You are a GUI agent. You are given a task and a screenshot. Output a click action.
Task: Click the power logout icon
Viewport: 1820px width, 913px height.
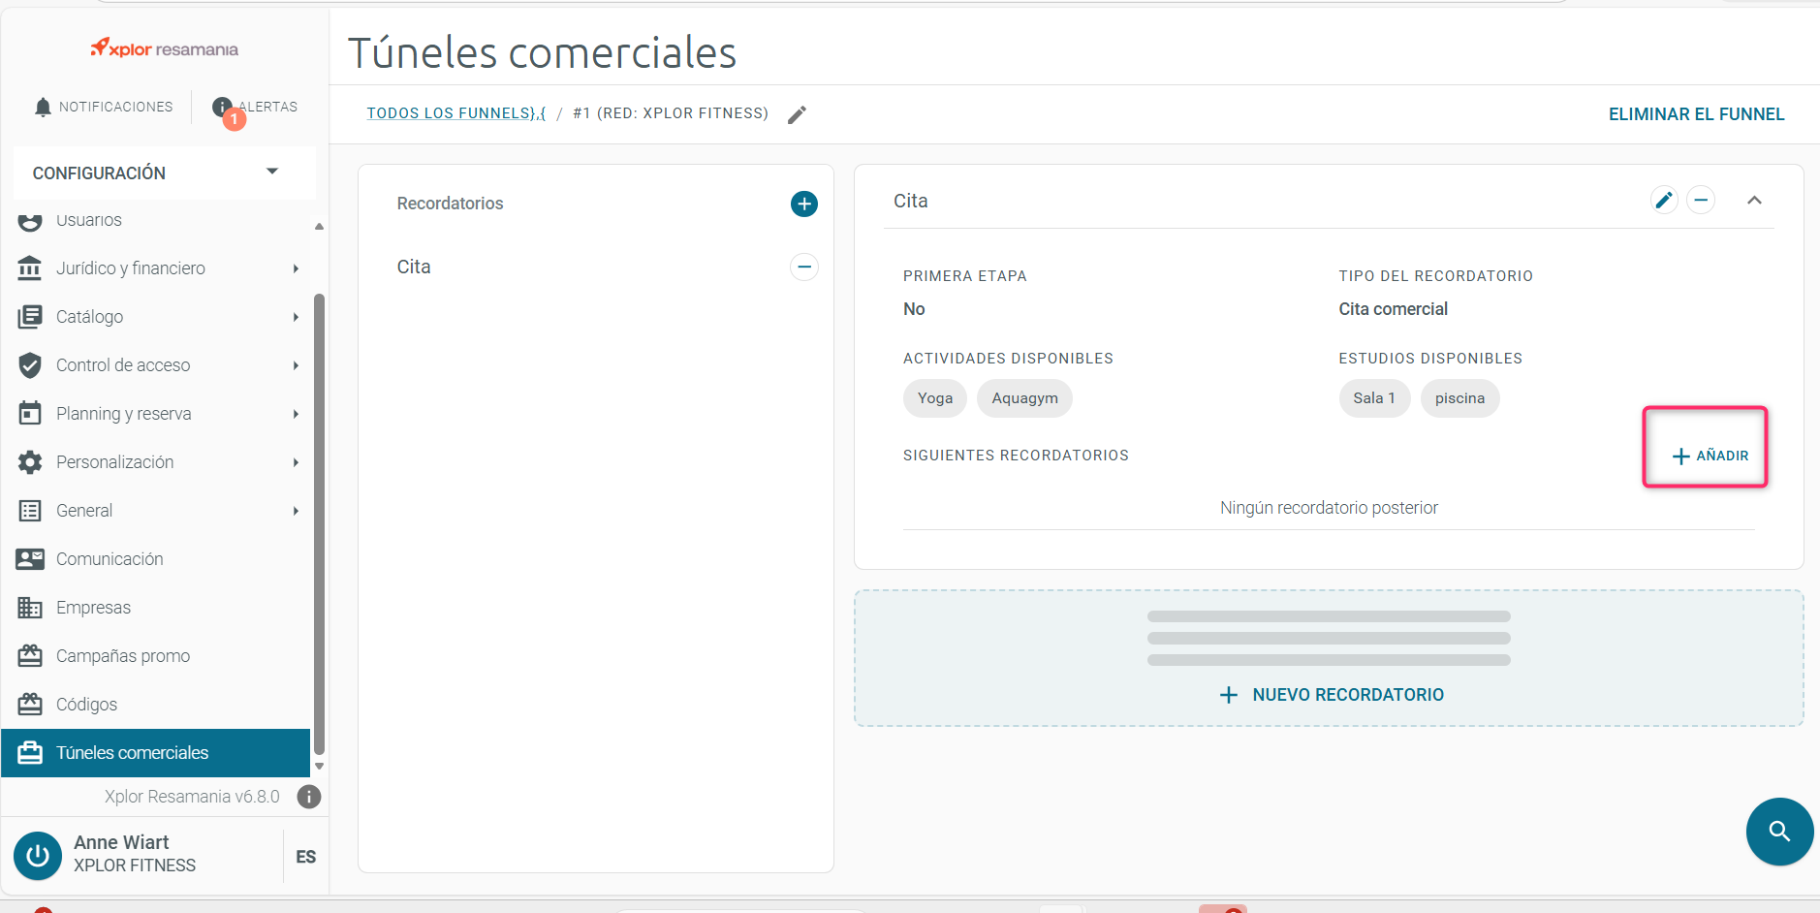38,856
